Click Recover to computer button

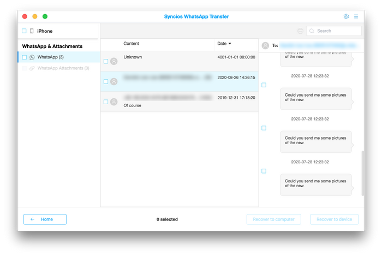(273, 219)
